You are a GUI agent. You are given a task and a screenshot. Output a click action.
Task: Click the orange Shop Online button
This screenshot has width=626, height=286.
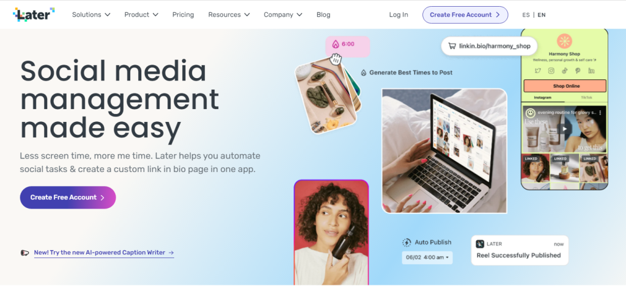pyautogui.click(x=566, y=86)
